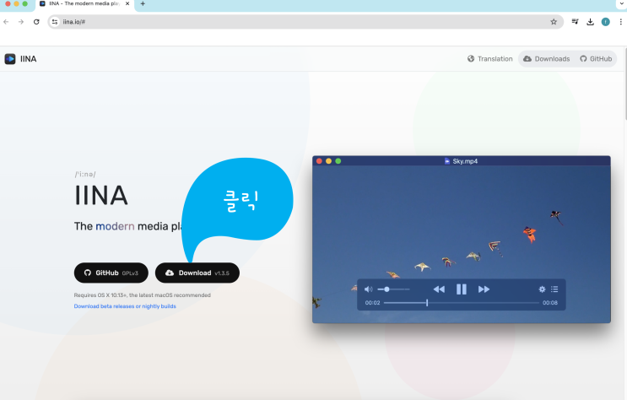This screenshot has width=627, height=400.
Task: Open Download beta releases or nightly builds link
Action: pyautogui.click(x=125, y=306)
